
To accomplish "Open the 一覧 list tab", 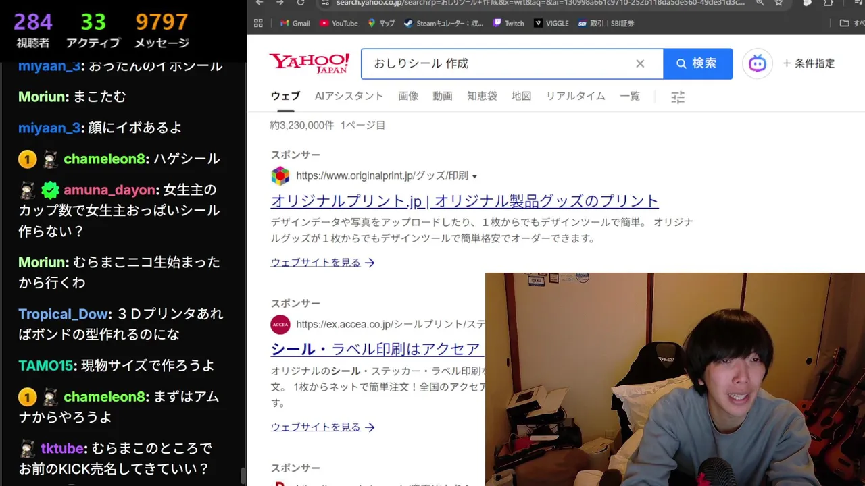I will coord(629,96).
